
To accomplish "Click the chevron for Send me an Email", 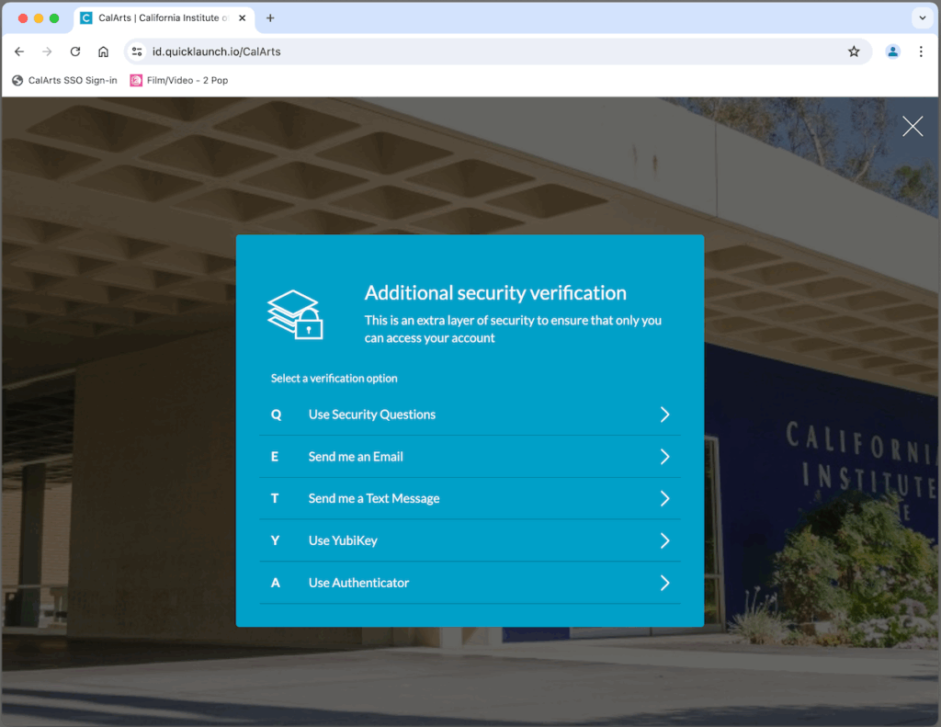I will (665, 457).
